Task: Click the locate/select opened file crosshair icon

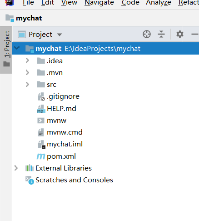Action: coord(147,34)
